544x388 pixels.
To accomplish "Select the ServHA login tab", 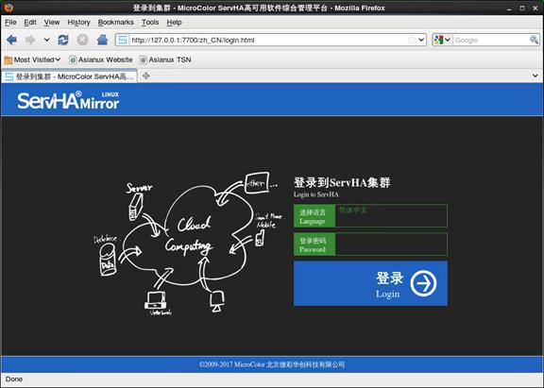I will 69,76.
